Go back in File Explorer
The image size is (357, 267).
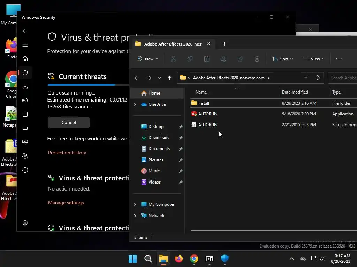(x=137, y=78)
